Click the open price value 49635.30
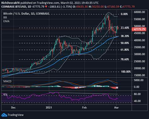Screen dimensions: 149x119 pyautogui.click(x=82, y=7)
